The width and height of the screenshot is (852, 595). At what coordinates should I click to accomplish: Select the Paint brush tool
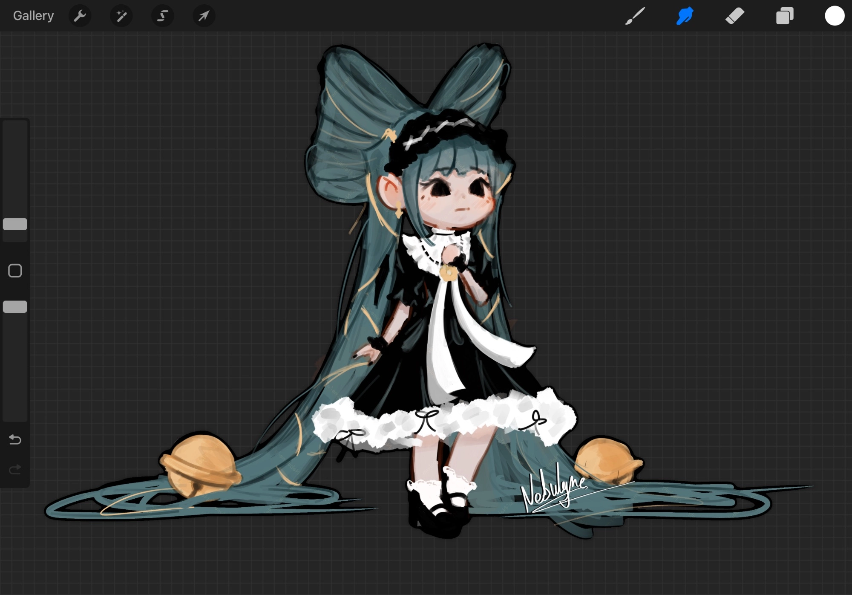pyautogui.click(x=635, y=16)
